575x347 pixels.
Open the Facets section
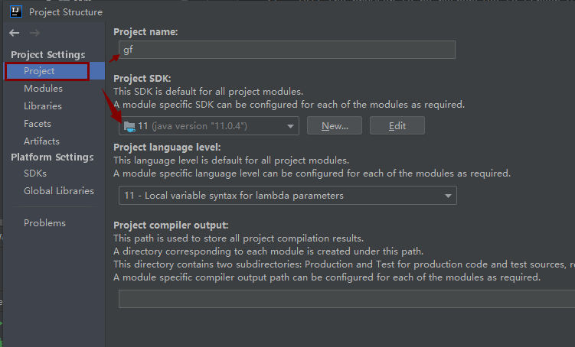coord(38,124)
